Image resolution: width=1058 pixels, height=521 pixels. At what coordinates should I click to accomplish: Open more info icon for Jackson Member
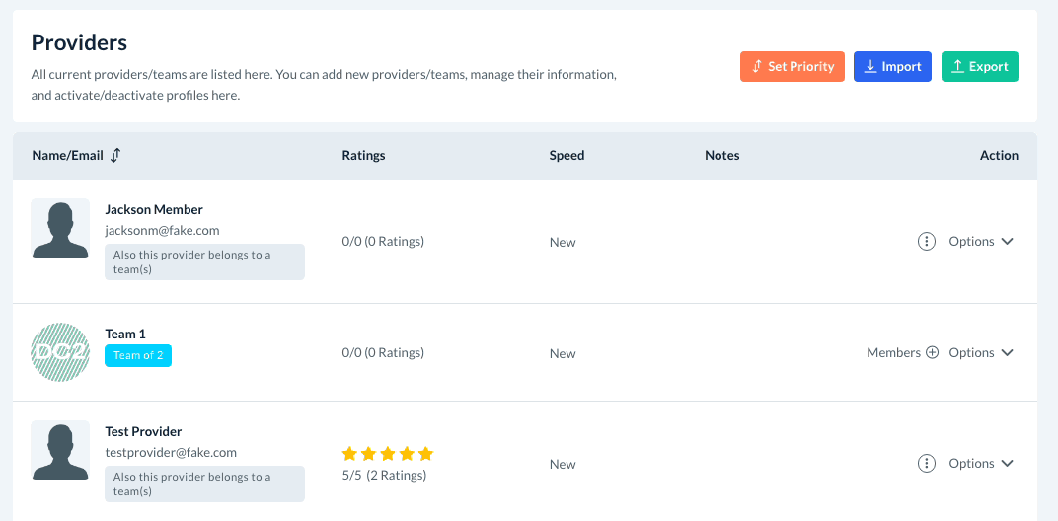click(x=926, y=241)
